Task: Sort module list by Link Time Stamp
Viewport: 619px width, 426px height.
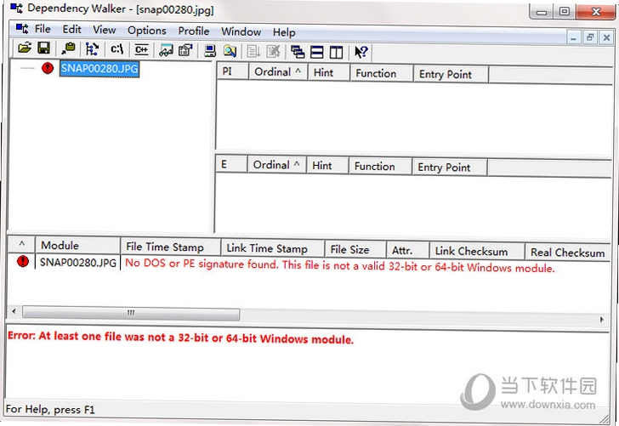Action: click(x=273, y=248)
